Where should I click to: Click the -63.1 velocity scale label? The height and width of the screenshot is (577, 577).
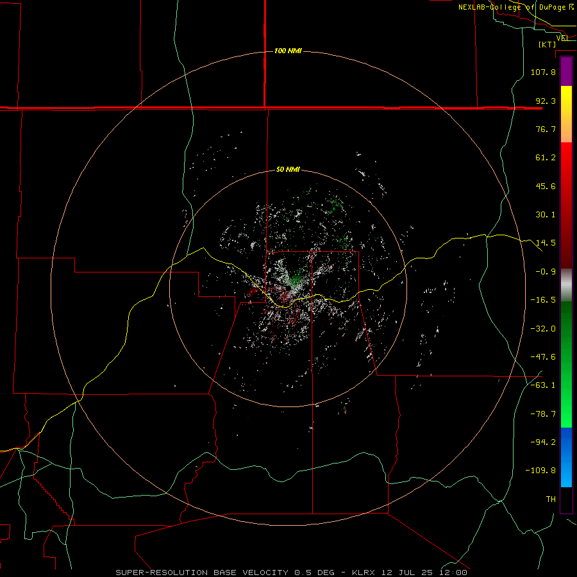point(543,385)
